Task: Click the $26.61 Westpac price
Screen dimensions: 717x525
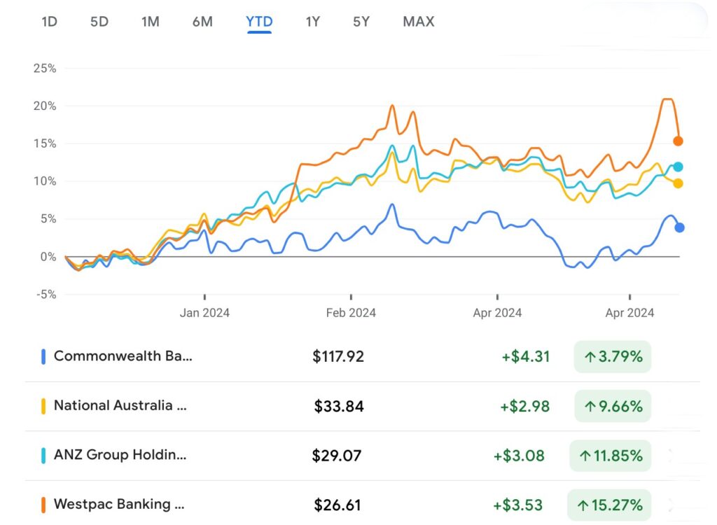Action: [337, 505]
